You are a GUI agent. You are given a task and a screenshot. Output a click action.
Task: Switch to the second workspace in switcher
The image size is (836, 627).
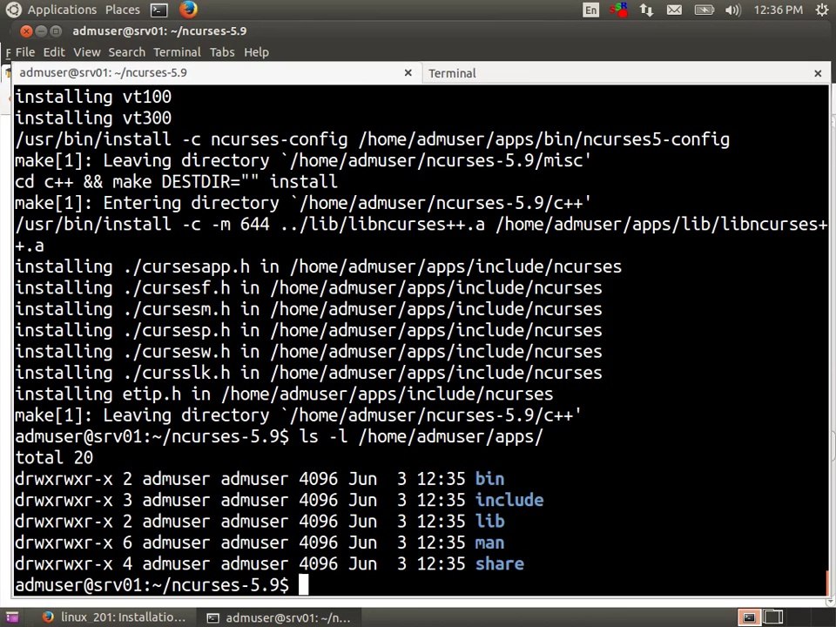coord(773,617)
